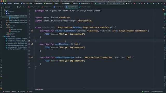
Task: Switch to item_data.xml editor tab
Action: (x=47, y=7)
